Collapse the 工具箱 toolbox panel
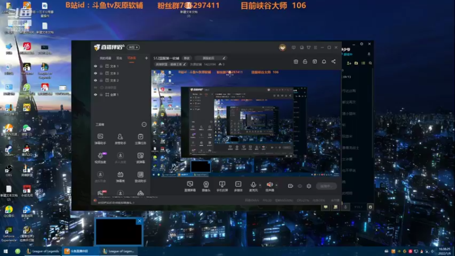 pyautogui.click(x=144, y=125)
